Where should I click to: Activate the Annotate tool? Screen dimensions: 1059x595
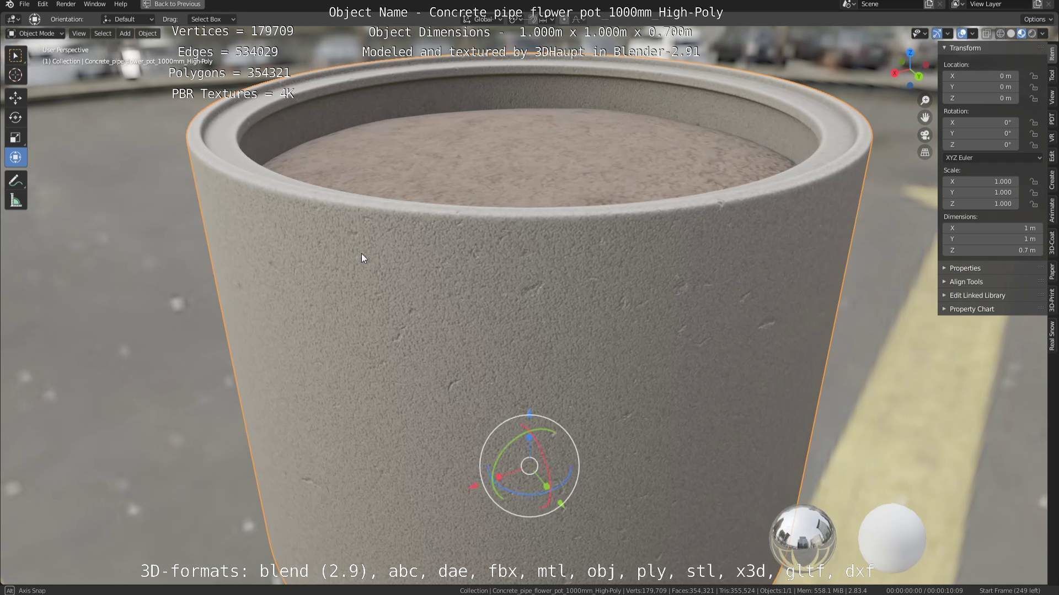point(15,181)
